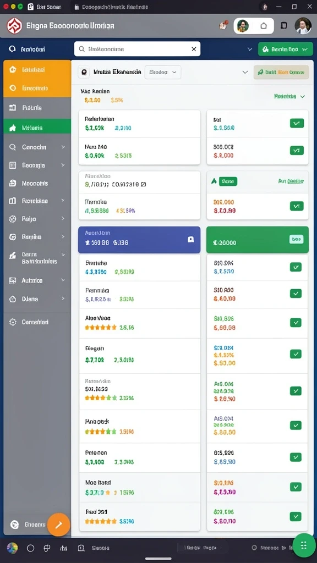
Task: Switch to the 'Conegepdn Oinmedt' window tab
Action: pyautogui.click(x=111, y=7)
